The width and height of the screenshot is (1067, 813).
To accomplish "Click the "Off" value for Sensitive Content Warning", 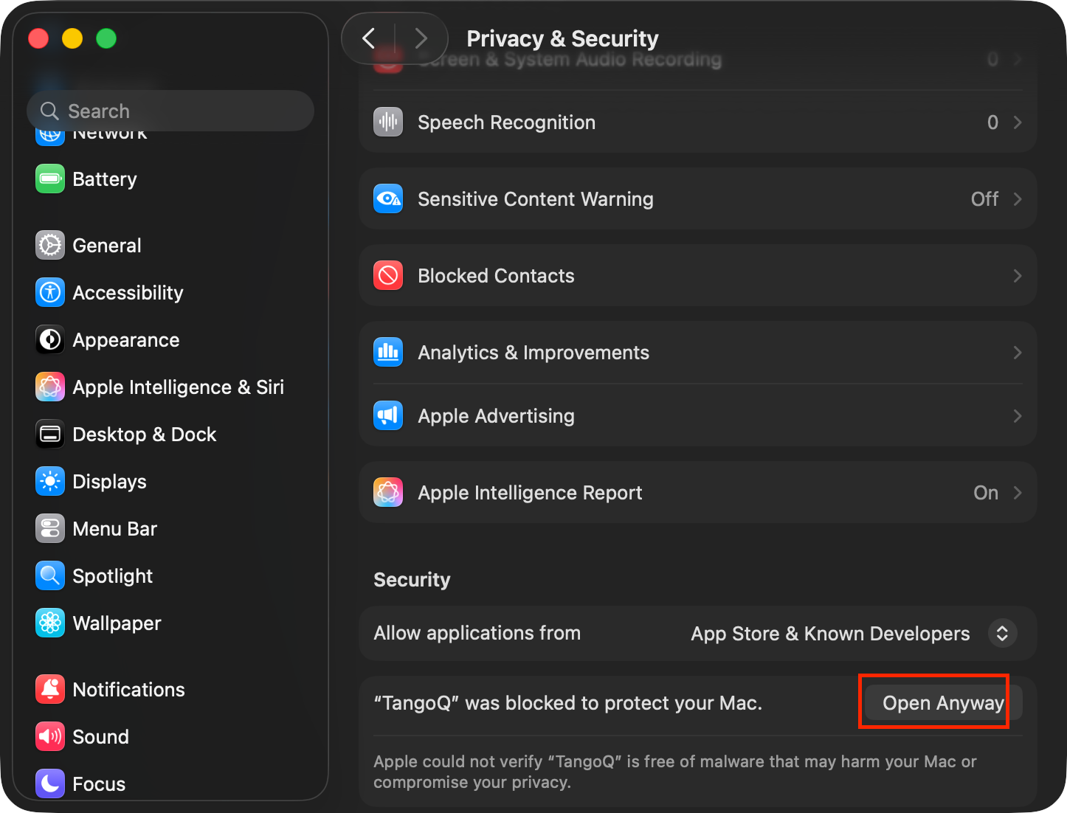I will 984,198.
